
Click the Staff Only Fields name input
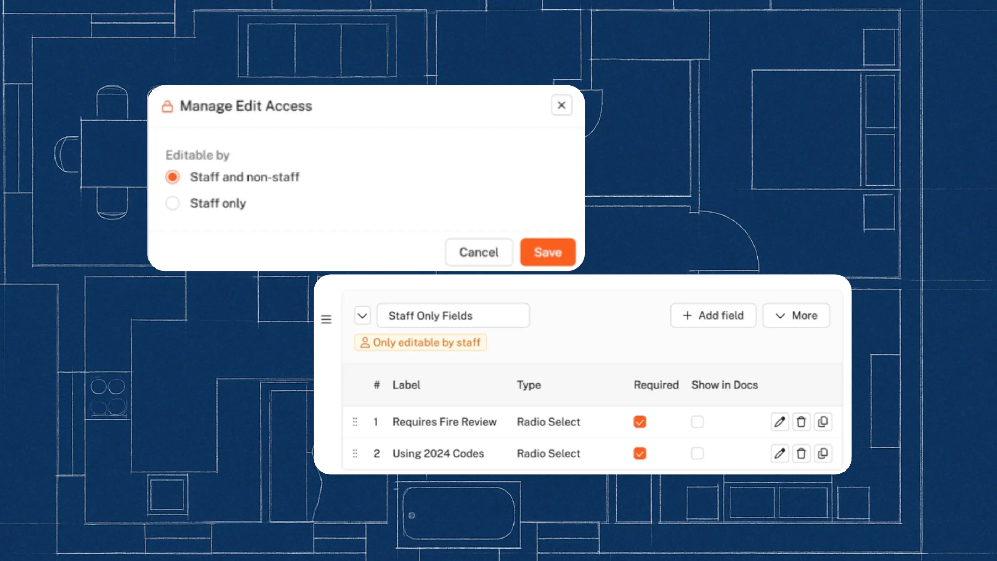[x=453, y=316]
